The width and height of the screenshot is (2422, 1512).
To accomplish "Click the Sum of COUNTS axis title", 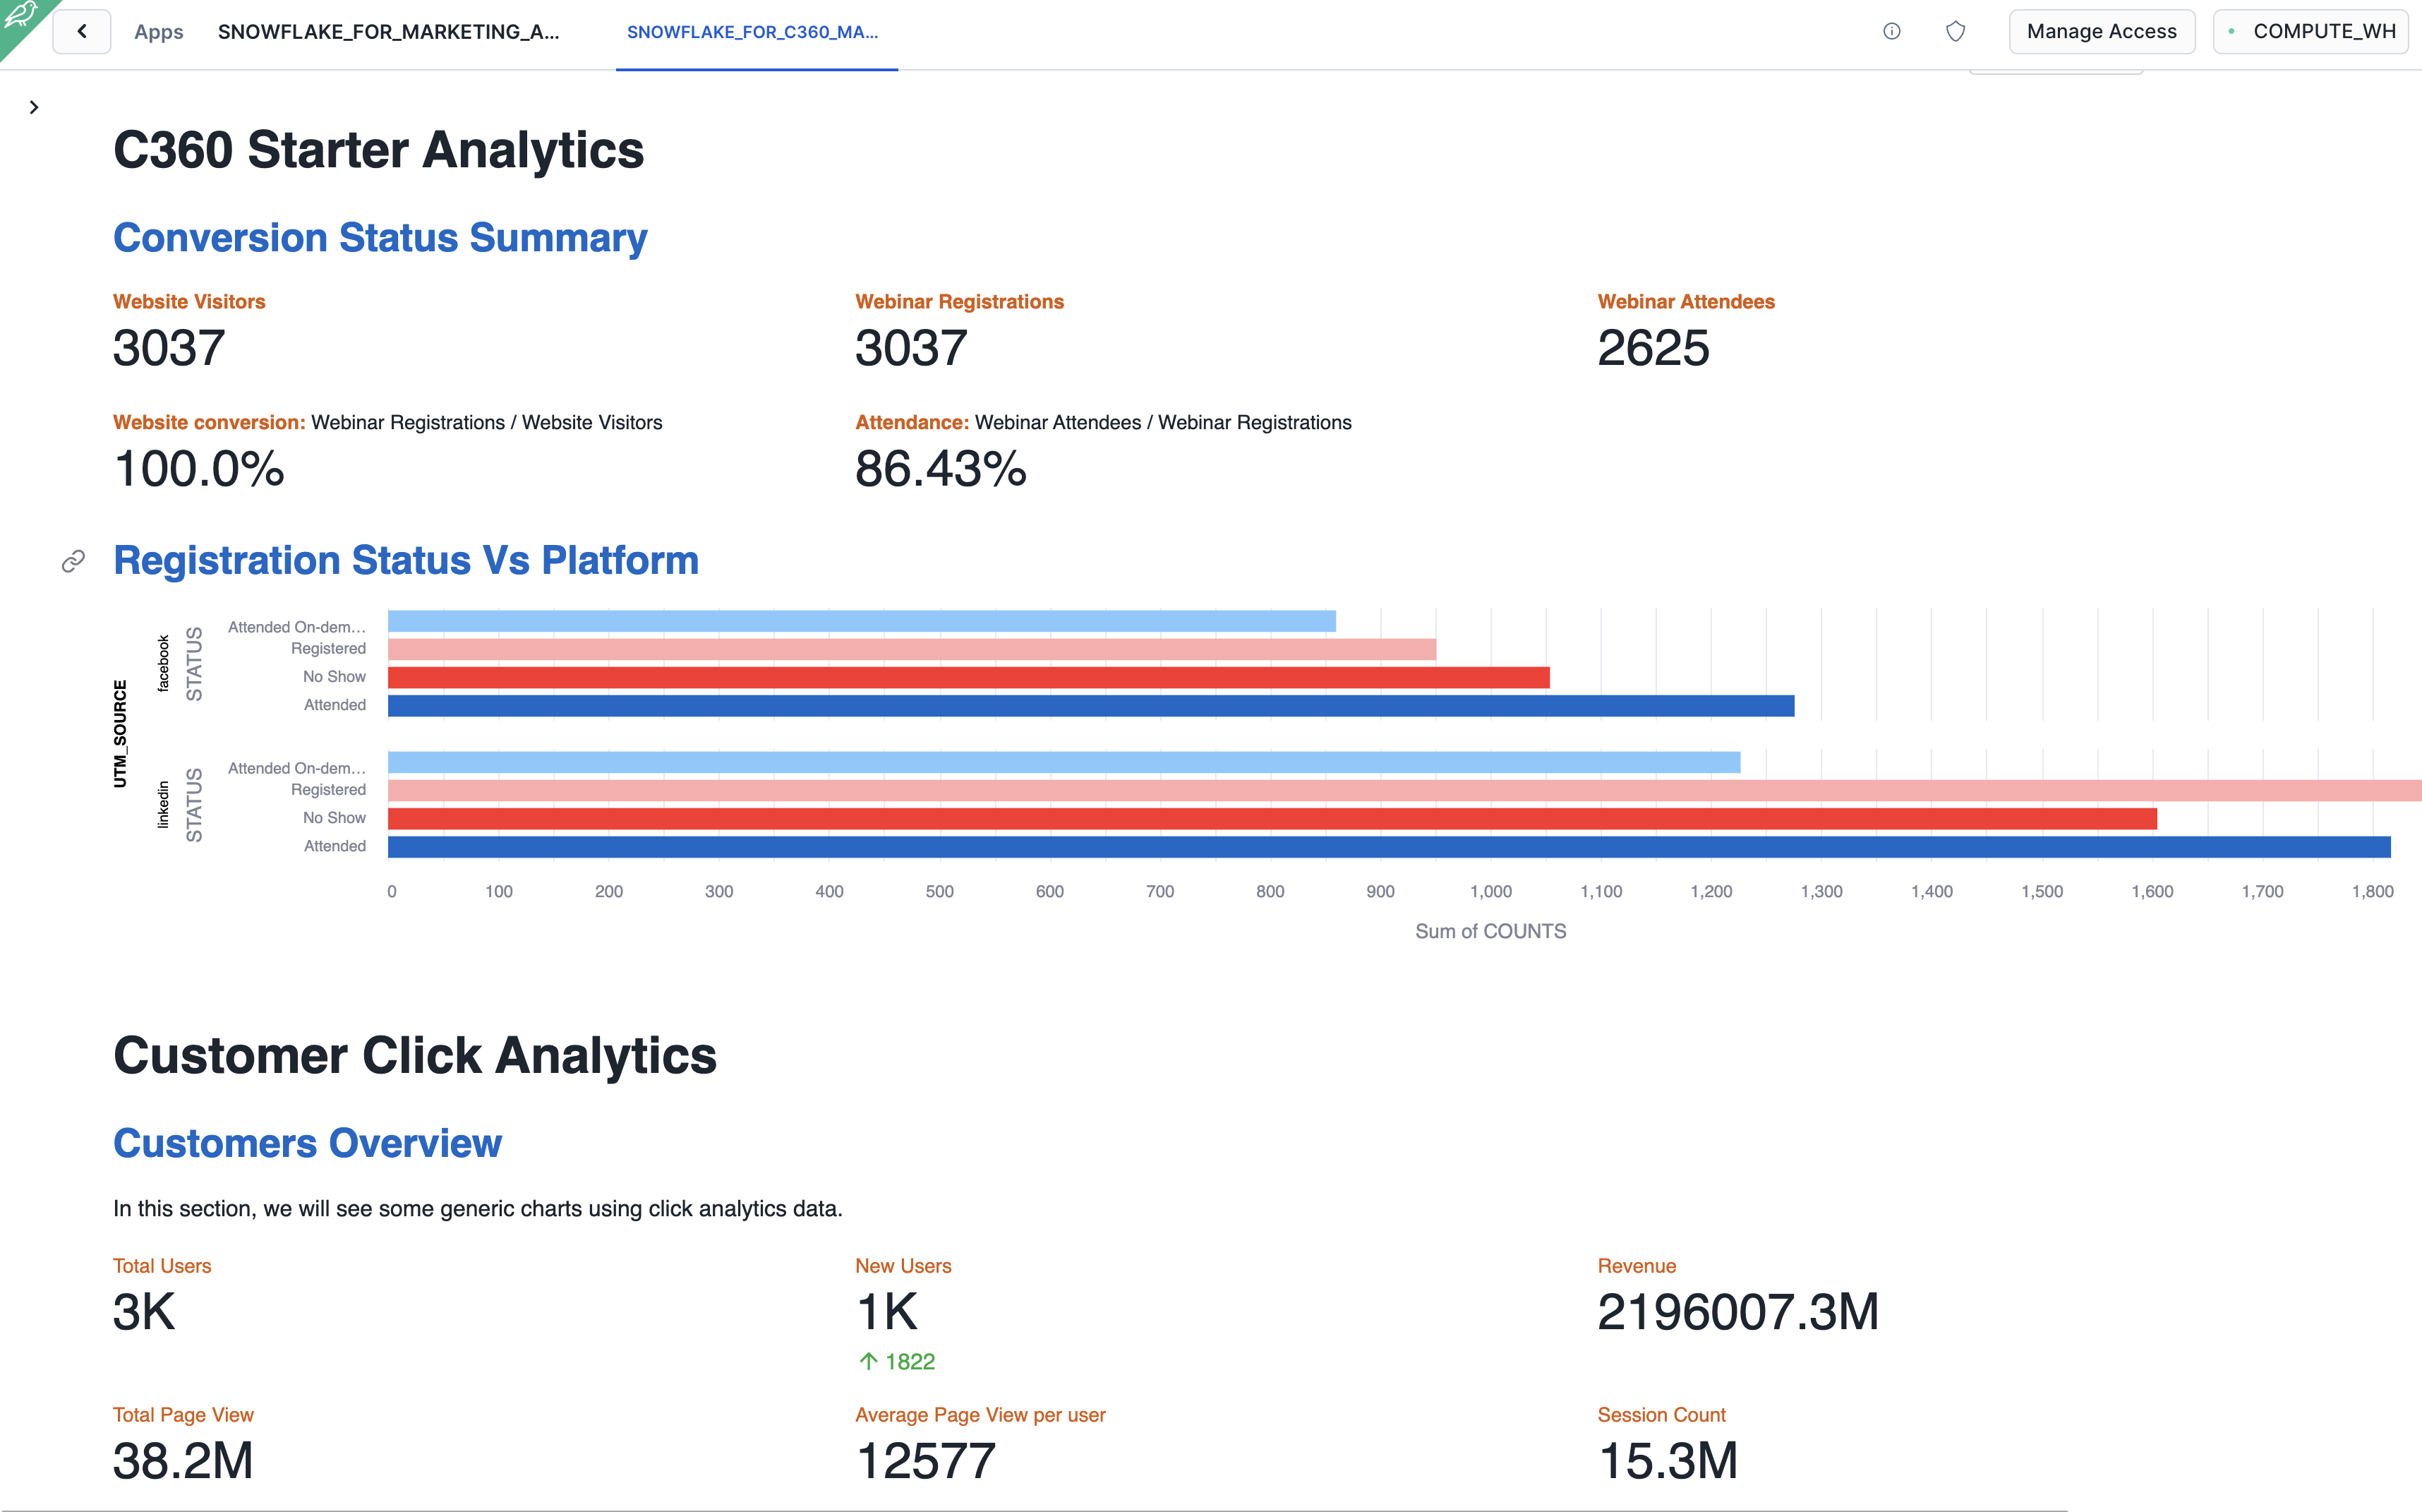I will click(x=1489, y=931).
